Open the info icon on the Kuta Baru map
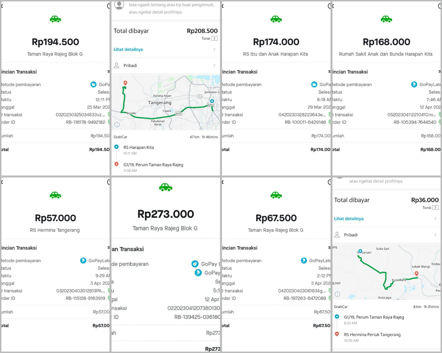This screenshot has height=353, width=442. click(337, 294)
